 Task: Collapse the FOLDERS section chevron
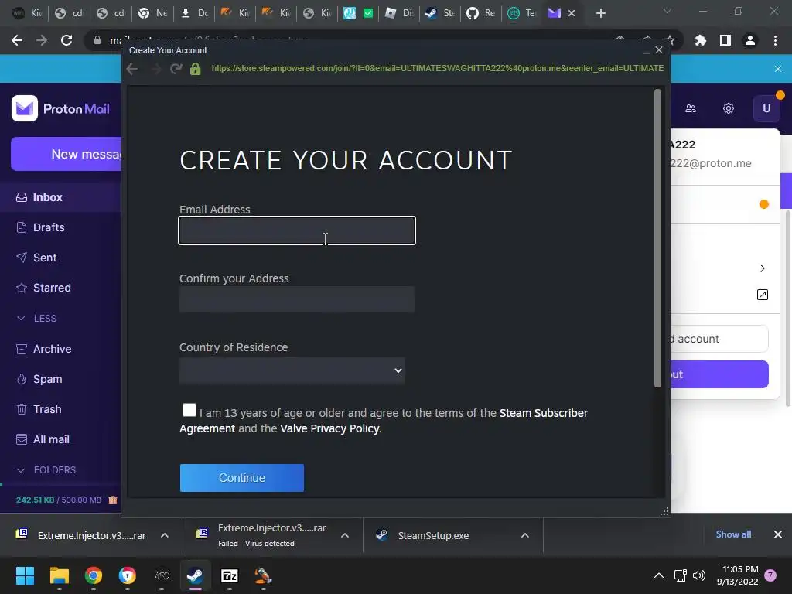coord(21,470)
